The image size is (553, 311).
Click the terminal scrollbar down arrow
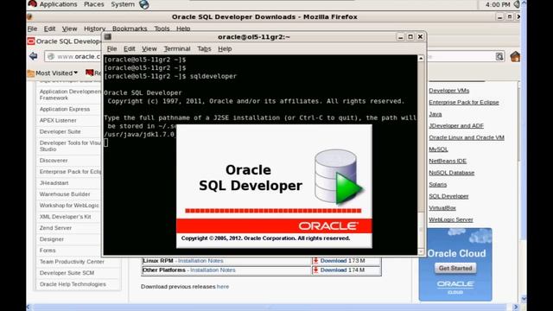[421, 251]
